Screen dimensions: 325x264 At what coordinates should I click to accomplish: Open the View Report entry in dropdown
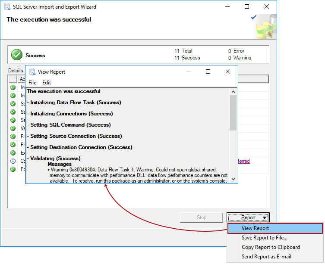tap(275, 228)
